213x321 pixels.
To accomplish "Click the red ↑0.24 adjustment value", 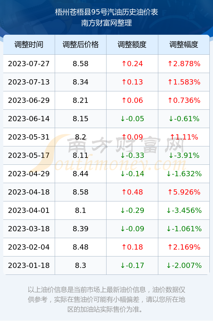I will (132, 64).
